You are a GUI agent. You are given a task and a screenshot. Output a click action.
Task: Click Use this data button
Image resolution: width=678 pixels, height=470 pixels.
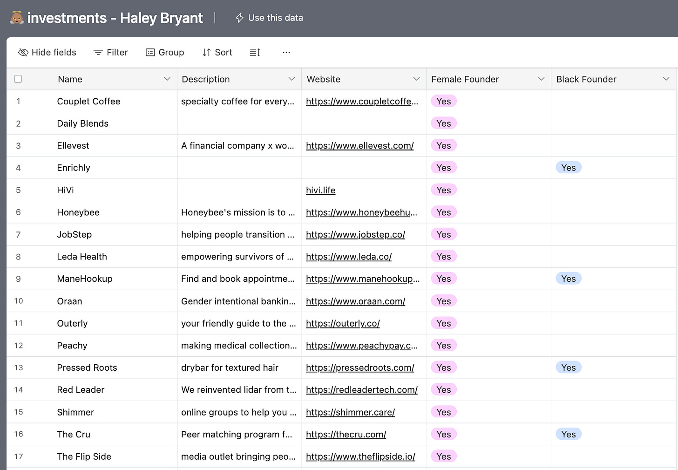[x=269, y=18]
